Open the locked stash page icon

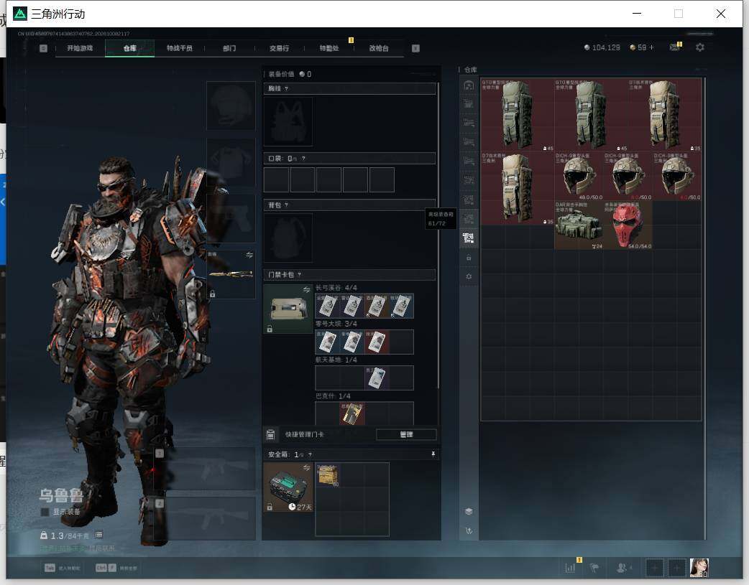click(469, 258)
